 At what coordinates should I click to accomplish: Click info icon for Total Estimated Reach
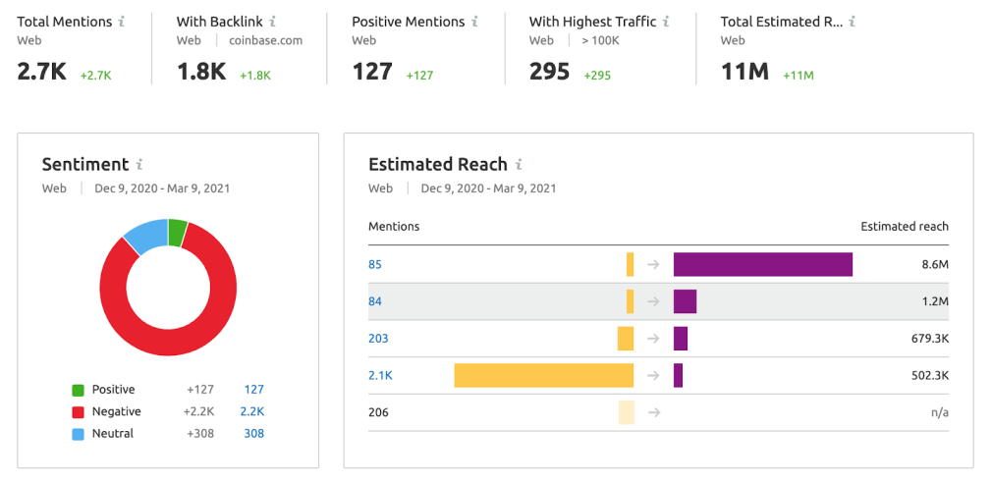[x=852, y=22]
